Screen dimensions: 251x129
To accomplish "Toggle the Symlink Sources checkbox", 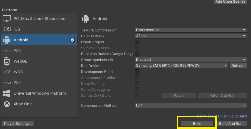I will pyautogui.click(x=137, y=48).
